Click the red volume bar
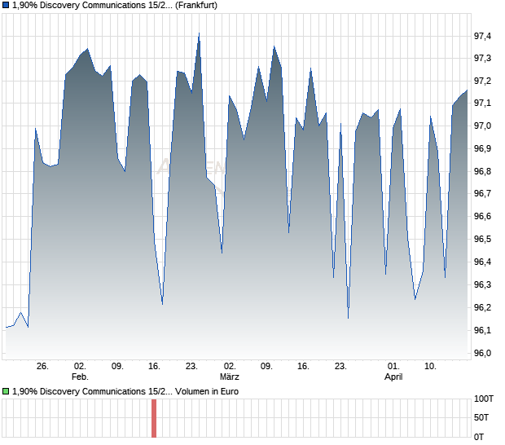The image size is (505, 445). coord(154,418)
